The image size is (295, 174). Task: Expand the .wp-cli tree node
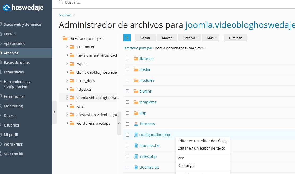point(67,64)
